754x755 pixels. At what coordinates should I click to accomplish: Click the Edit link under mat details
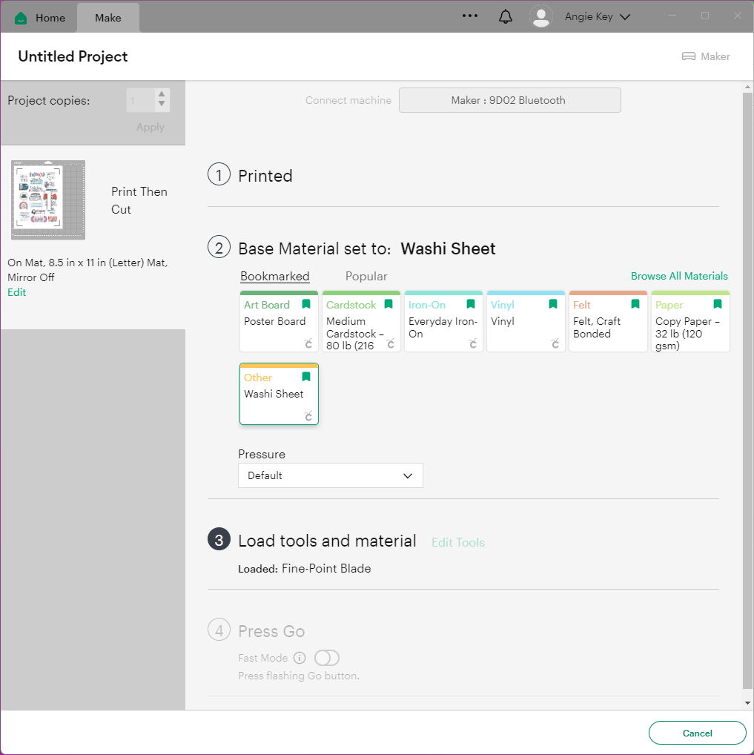pyautogui.click(x=16, y=292)
